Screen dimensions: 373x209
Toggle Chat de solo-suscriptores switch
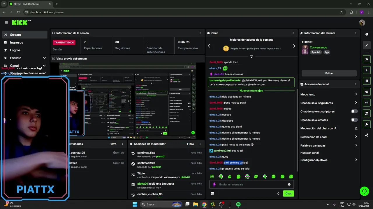354,111
